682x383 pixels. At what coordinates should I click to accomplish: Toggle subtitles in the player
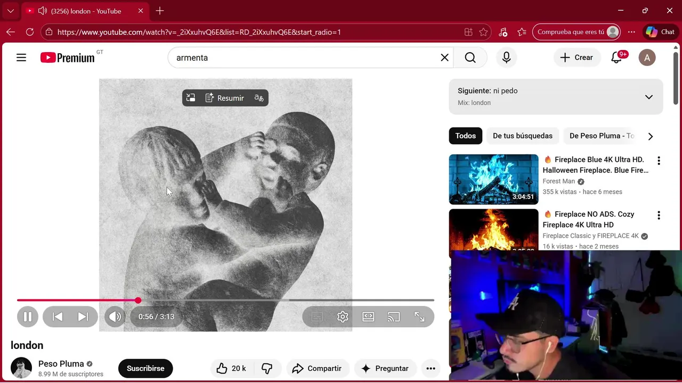pyautogui.click(x=317, y=317)
